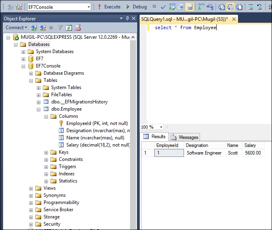Viewport: 272px width, 230px height.
Task: Click the Execute button
Action: click(x=109, y=7)
